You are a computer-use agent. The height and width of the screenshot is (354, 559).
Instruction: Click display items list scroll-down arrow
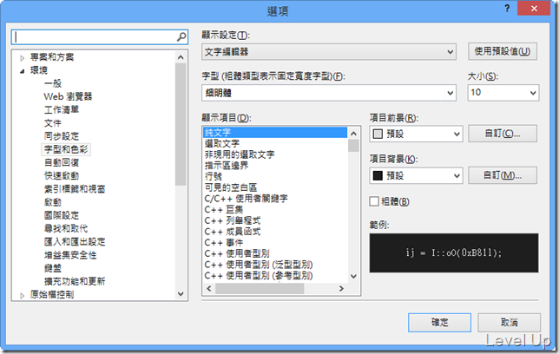pos(353,276)
